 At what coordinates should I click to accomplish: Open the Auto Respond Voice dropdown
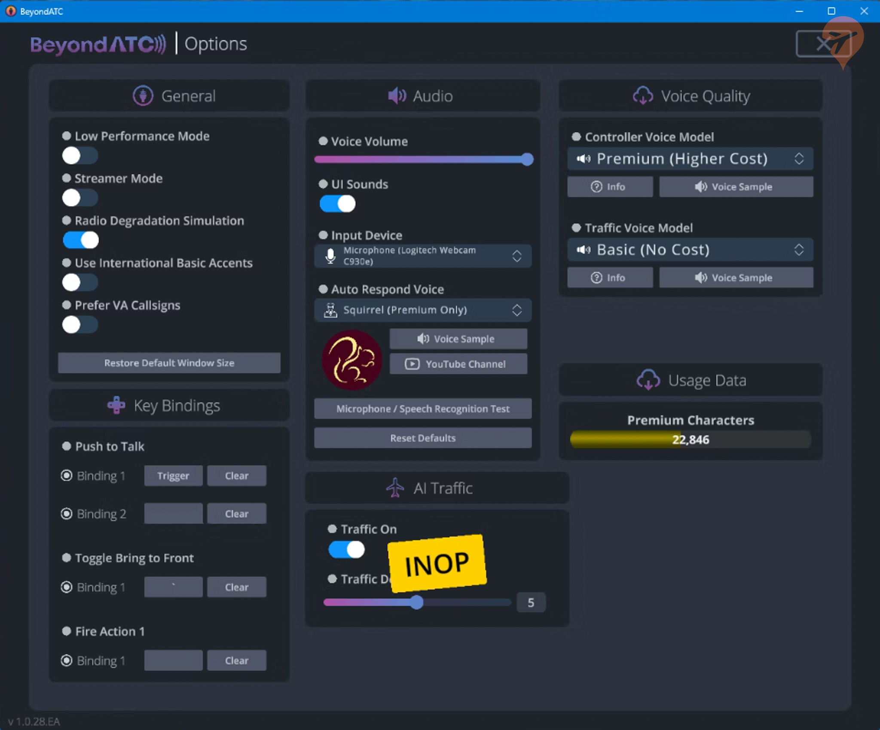[x=422, y=310]
